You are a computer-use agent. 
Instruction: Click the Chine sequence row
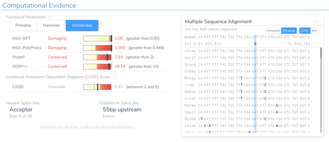(x=247, y=126)
